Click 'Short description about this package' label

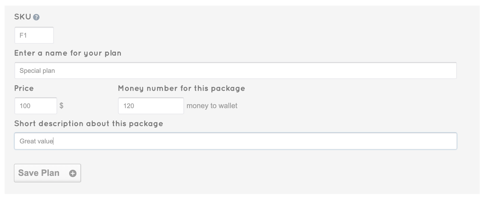(89, 124)
